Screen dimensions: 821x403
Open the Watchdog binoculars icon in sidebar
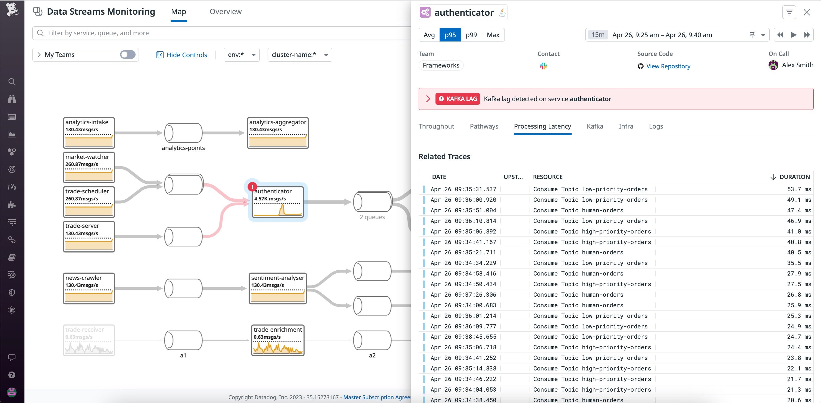pyautogui.click(x=12, y=99)
